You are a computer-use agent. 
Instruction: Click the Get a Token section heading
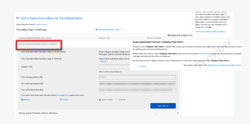(x=52, y=18)
